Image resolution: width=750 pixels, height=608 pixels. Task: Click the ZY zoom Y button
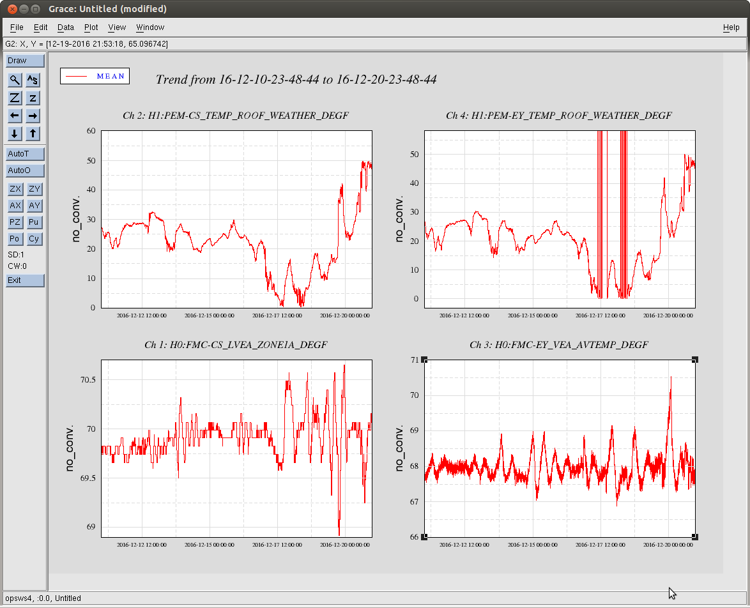(x=34, y=189)
